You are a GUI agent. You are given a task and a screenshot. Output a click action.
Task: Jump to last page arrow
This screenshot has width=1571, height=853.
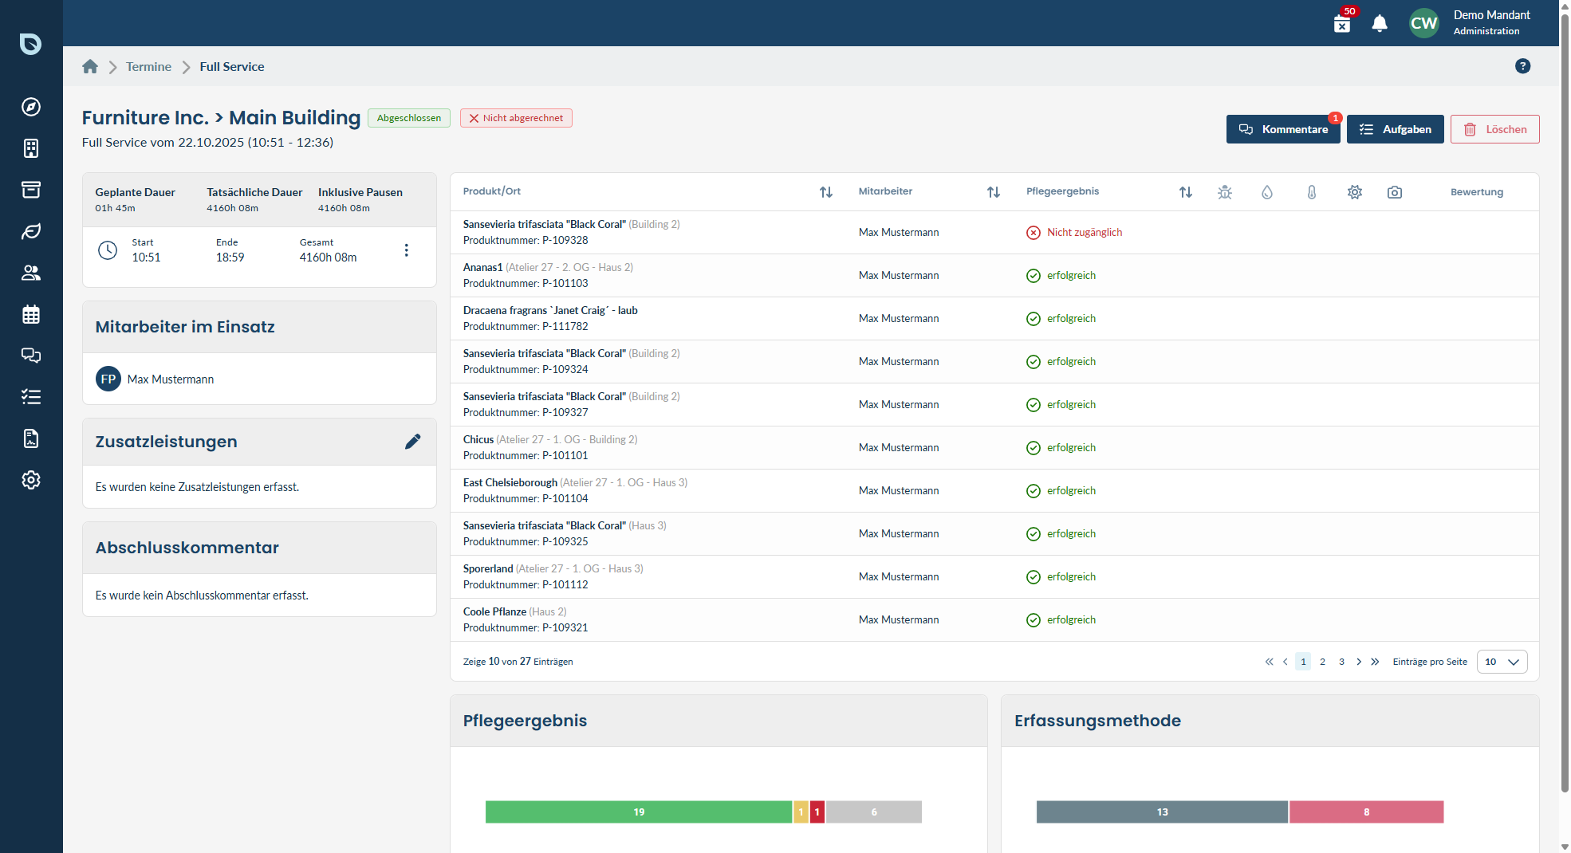[1375, 662]
